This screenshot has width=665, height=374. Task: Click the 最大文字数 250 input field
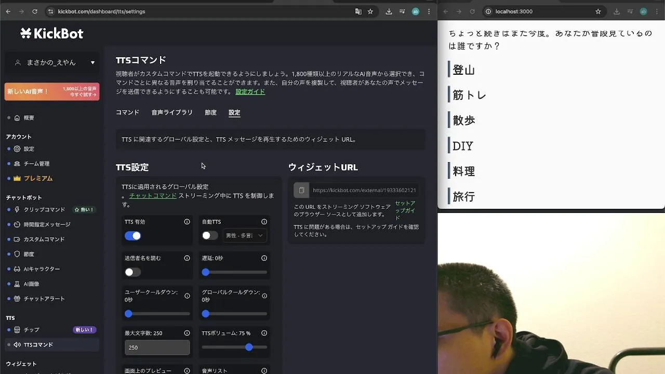157,348
